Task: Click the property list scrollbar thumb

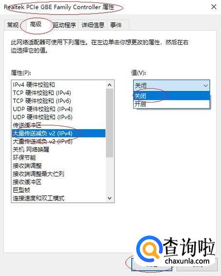Action: click(110, 123)
